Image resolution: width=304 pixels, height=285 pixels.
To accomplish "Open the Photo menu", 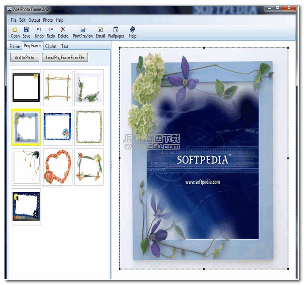I will click(x=48, y=20).
